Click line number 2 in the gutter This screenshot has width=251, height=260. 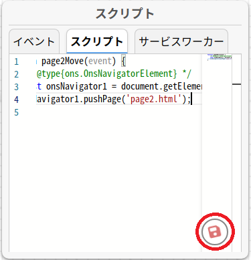click(16, 74)
